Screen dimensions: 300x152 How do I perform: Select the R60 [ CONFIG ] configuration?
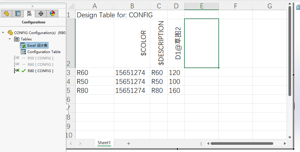(40, 64)
